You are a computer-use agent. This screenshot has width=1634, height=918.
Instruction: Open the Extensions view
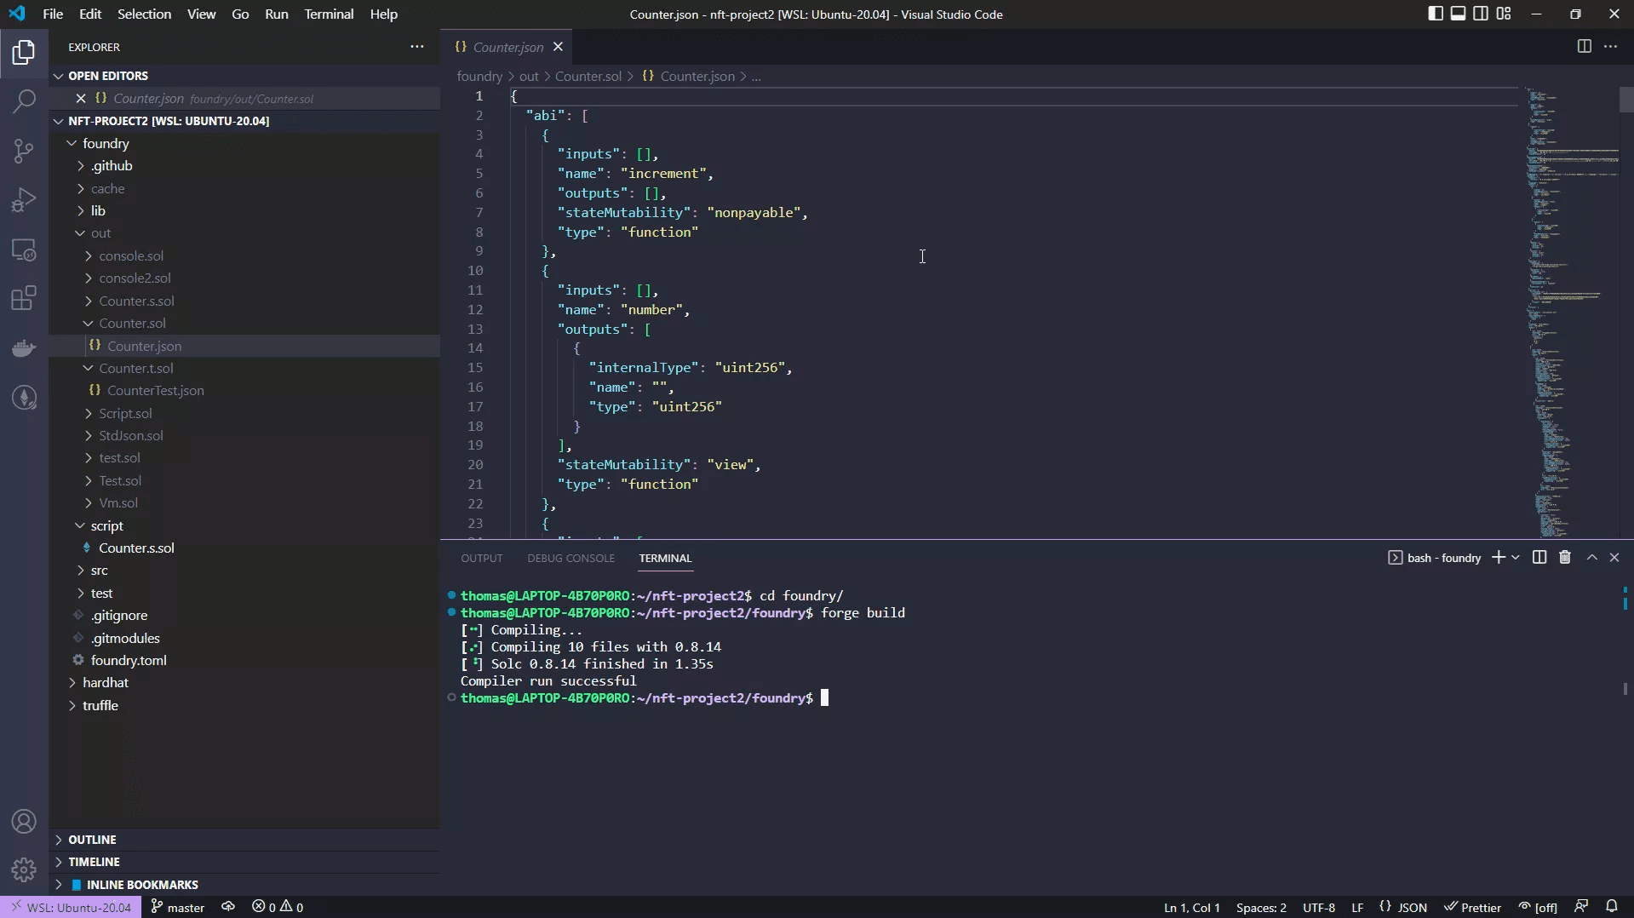pyautogui.click(x=24, y=299)
